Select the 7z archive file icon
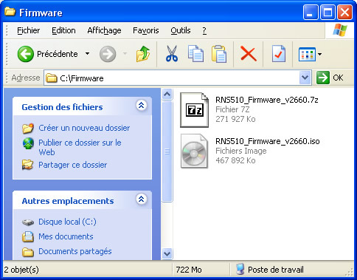The image size is (357, 280). tap(194, 110)
